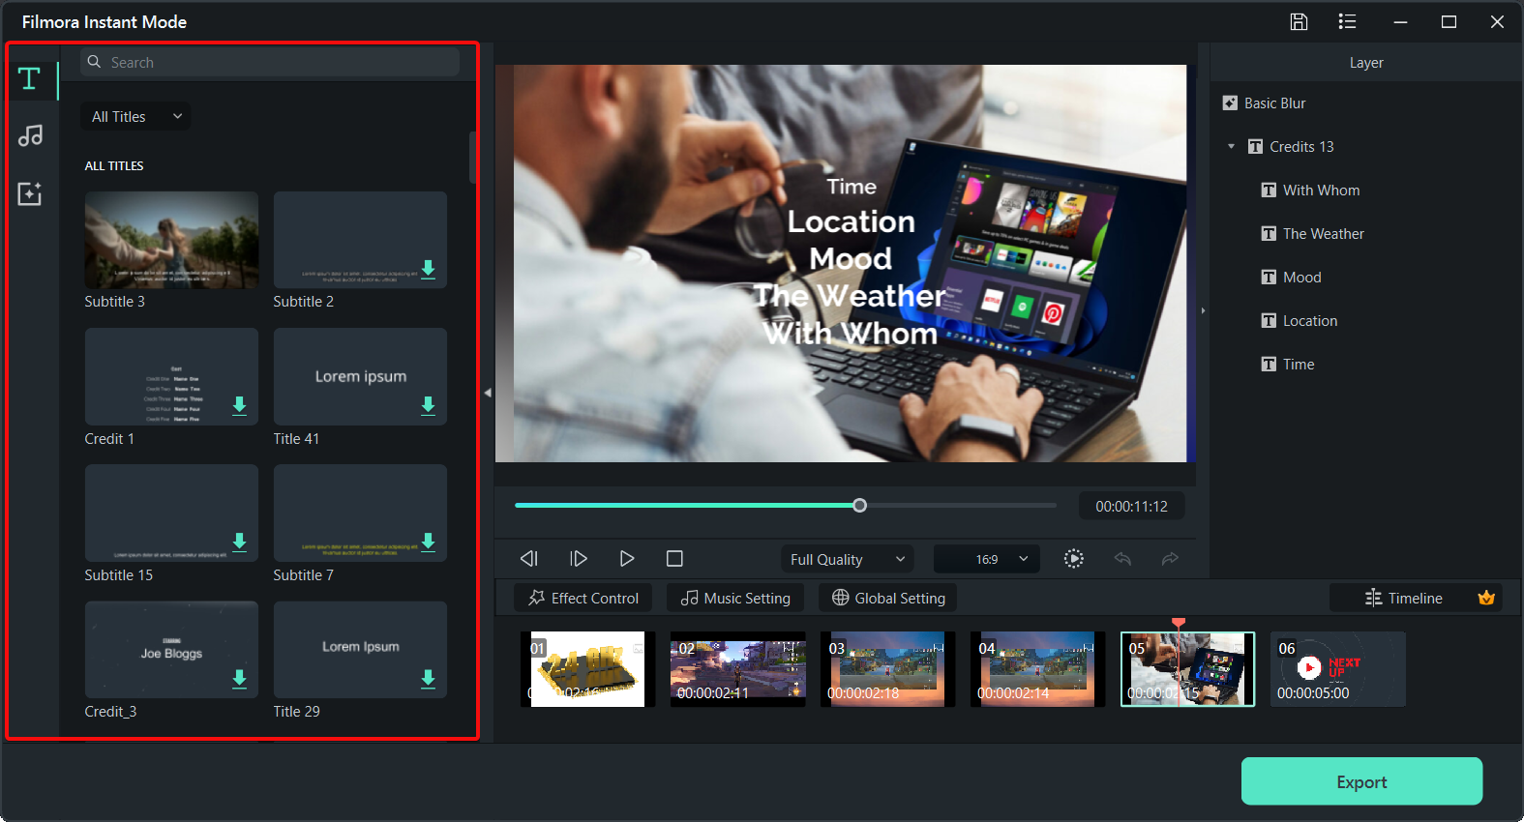
Task: Select clip 06 Next Up in storyboard
Action: pos(1337,669)
